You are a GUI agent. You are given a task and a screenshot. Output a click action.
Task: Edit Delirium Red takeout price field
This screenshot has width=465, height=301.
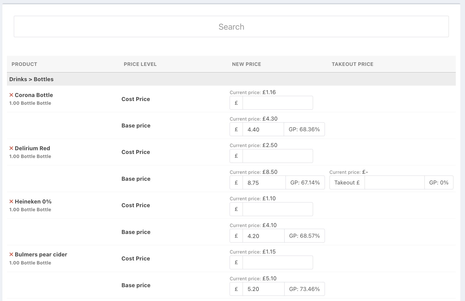395,182
